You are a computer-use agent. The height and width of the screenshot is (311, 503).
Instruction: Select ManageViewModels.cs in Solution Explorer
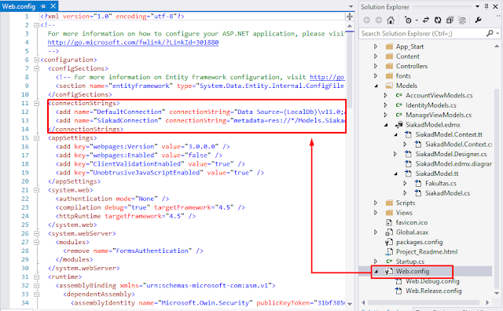coord(439,115)
